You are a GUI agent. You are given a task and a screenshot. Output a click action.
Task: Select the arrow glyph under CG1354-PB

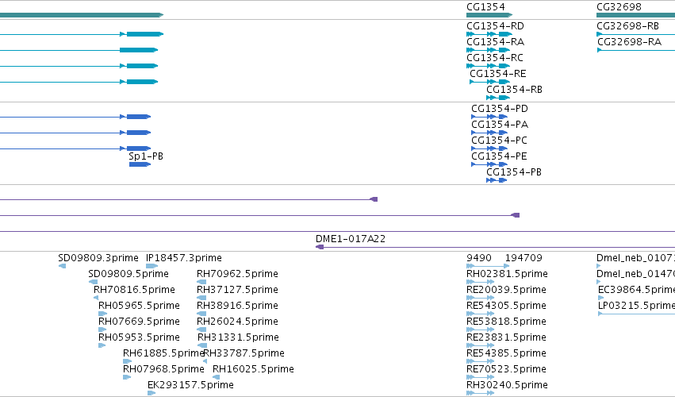tap(497, 180)
